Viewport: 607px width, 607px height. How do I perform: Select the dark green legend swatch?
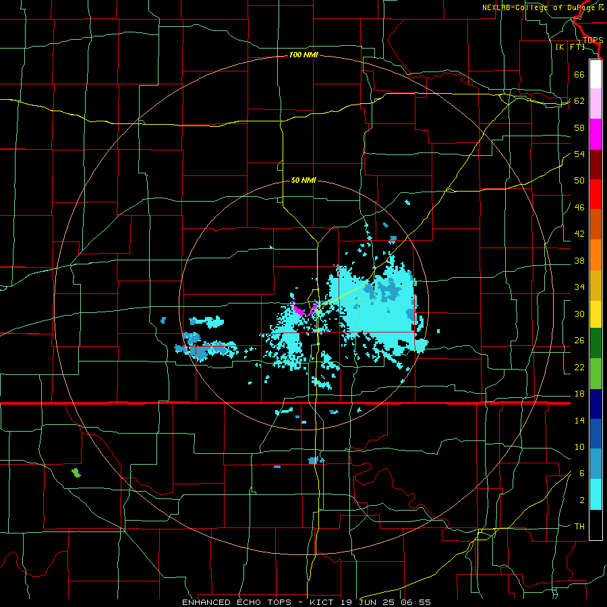pos(596,343)
